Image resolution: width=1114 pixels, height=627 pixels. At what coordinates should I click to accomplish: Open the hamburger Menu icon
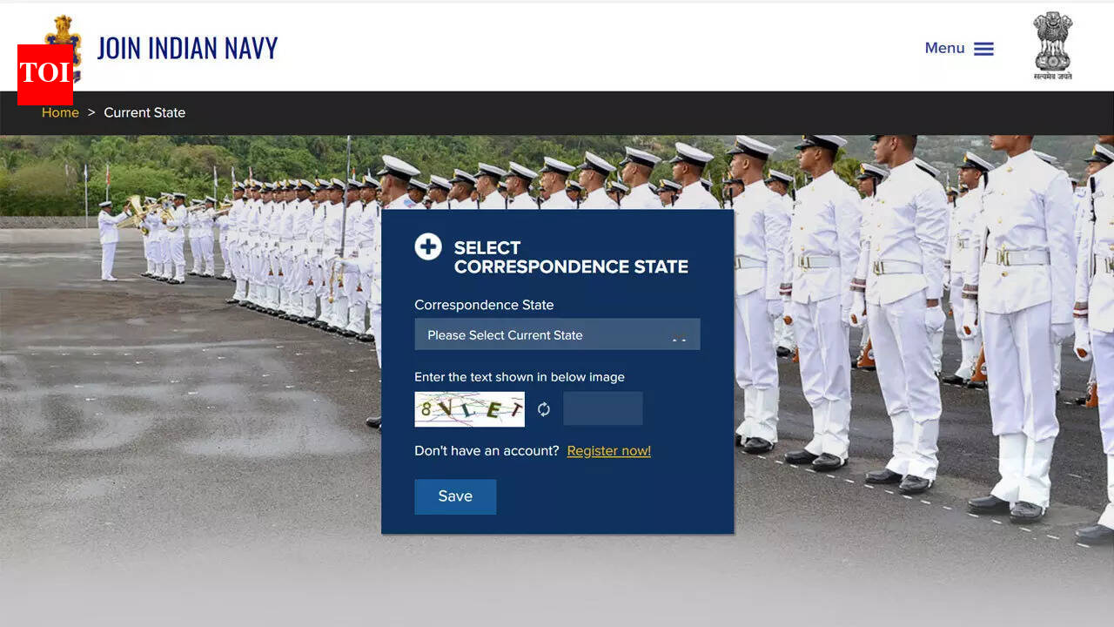click(x=984, y=48)
